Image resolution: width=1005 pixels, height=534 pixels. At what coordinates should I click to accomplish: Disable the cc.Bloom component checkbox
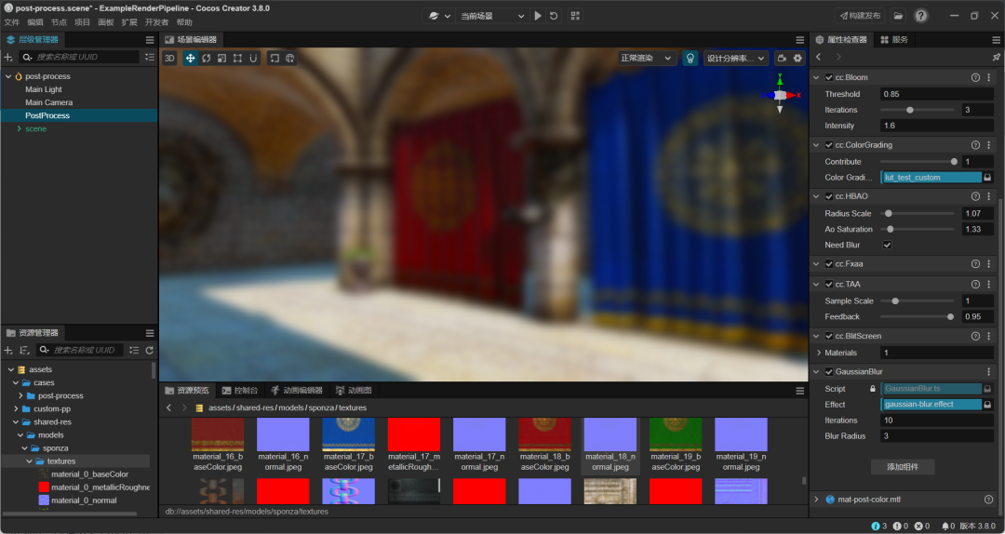[x=829, y=77]
